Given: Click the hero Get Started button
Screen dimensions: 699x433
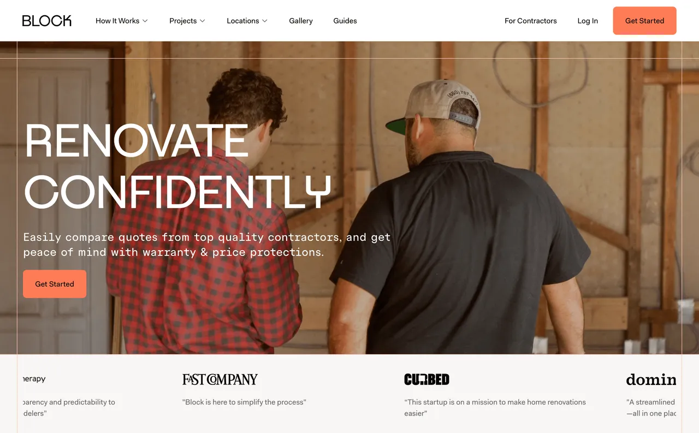Looking at the screenshot, I should (55, 284).
